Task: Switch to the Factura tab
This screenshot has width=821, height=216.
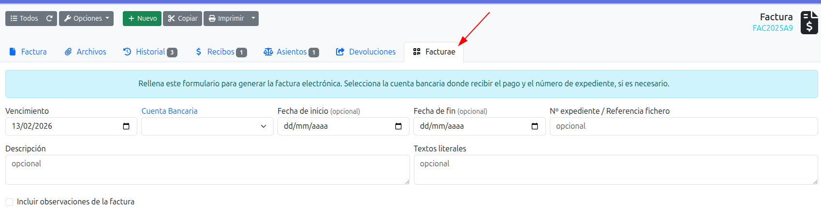Action: [x=28, y=52]
